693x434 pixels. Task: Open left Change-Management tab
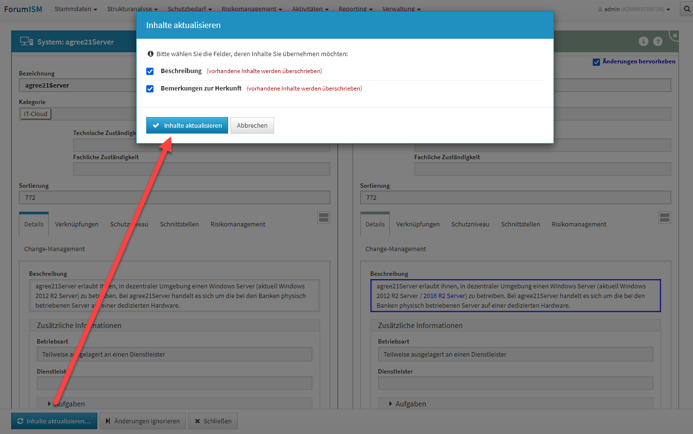click(x=55, y=249)
